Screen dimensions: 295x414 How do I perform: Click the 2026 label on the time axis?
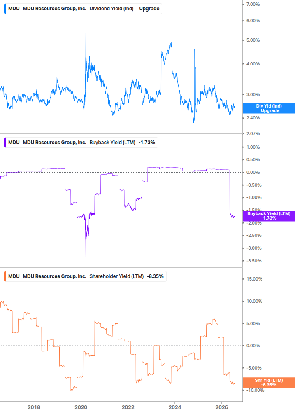click(x=222, y=407)
